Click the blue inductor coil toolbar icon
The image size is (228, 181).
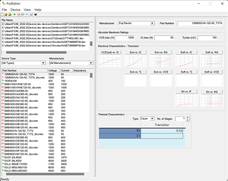pyautogui.click(x=27, y=14)
